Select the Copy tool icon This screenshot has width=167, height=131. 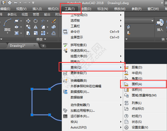[x=28, y=27]
